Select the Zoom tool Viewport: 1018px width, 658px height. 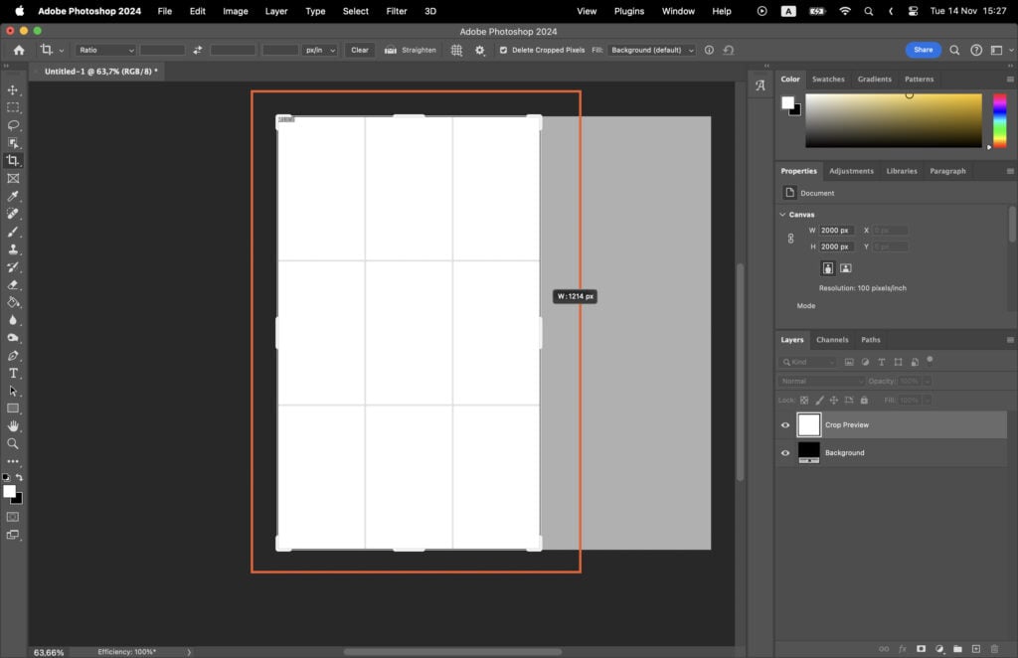coord(13,444)
